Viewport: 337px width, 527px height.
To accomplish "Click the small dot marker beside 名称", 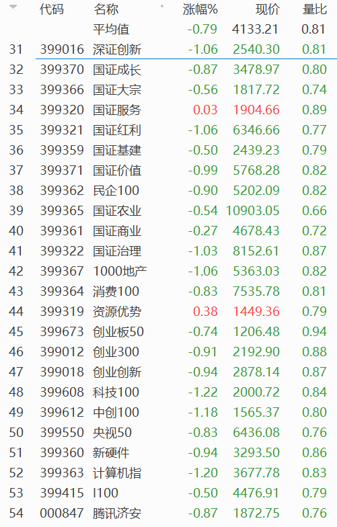I will [x=162, y=6].
